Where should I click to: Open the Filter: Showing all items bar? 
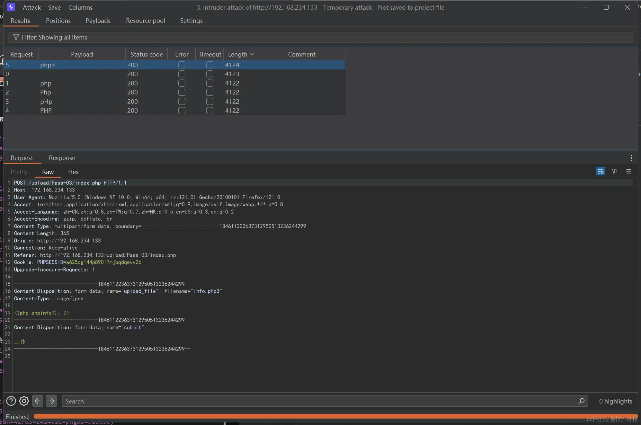pyautogui.click(x=320, y=37)
